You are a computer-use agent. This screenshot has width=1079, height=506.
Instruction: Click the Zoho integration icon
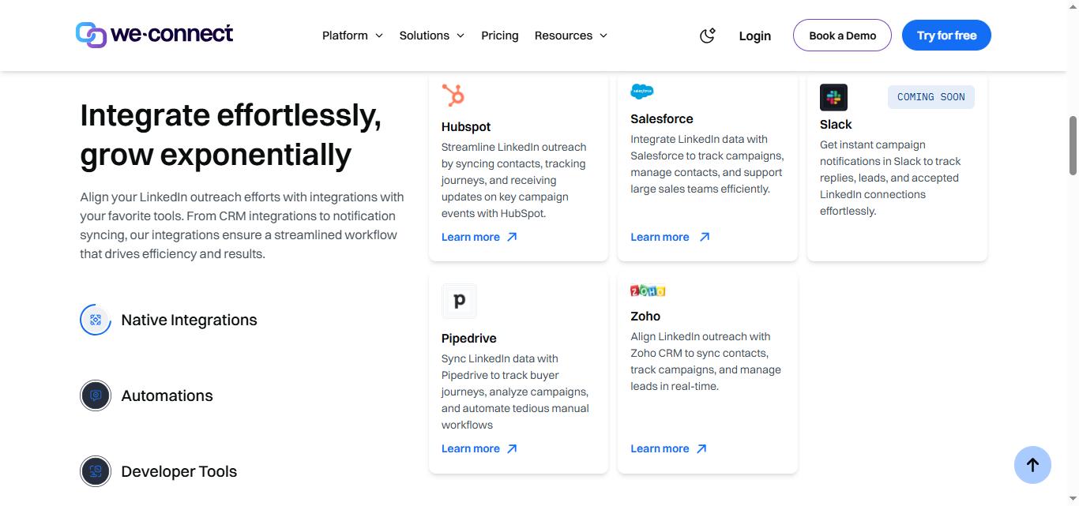point(648,290)
